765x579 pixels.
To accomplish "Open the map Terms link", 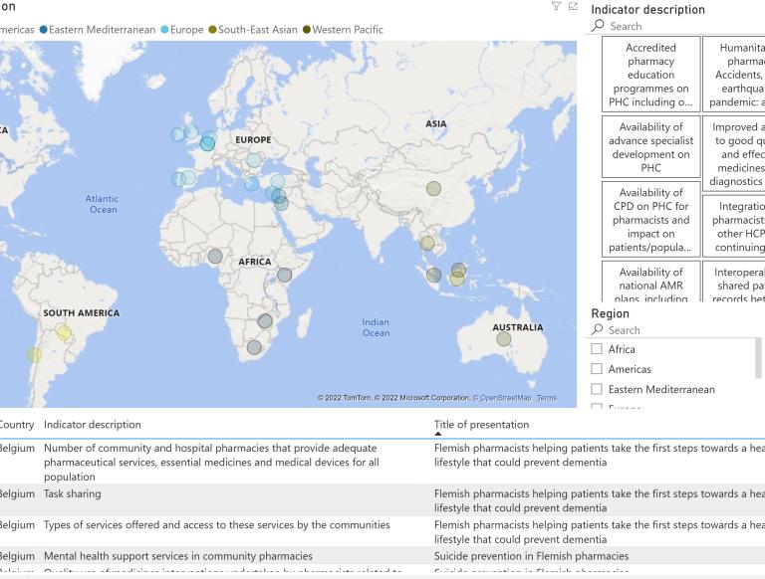I will click(x=547, y=398).
